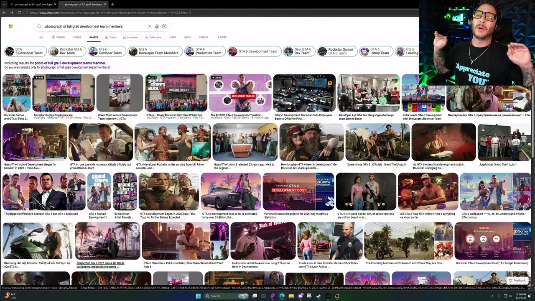
Task: Open Microsoft Edge from the taskbar
Action: [x=282, y=296]
